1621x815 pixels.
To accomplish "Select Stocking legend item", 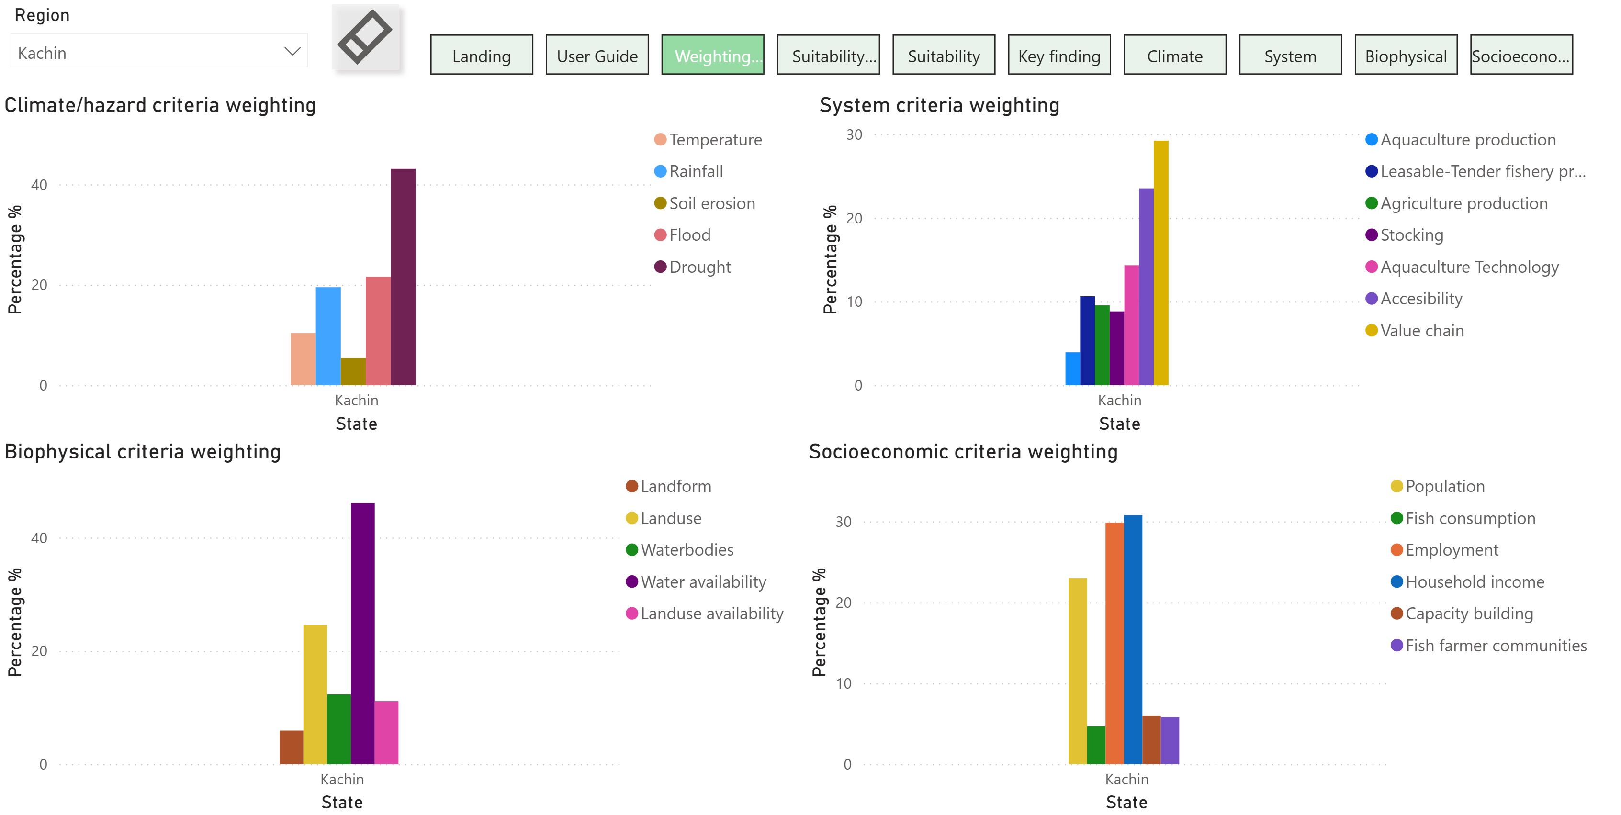I will tap(1405, 234).
